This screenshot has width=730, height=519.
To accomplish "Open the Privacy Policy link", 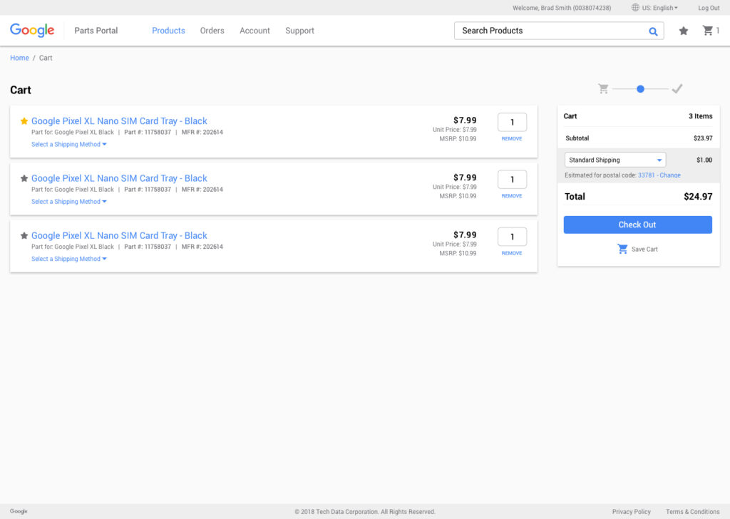I will [632, 512].
